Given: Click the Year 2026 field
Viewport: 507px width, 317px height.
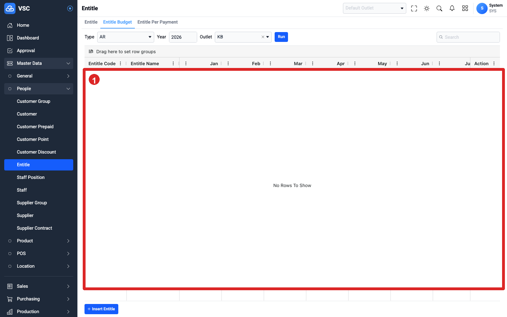Looking at the screenshot, I should click(183, 37).
